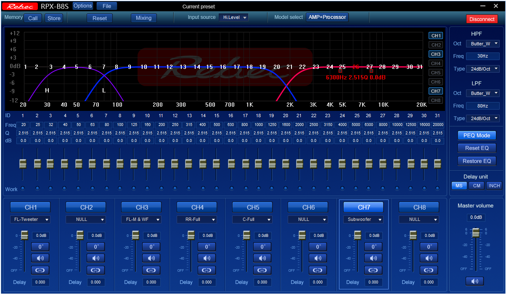
Task: Toggle Work indicator for band 1
Action: pyautogui.click(x=23, y=188)
